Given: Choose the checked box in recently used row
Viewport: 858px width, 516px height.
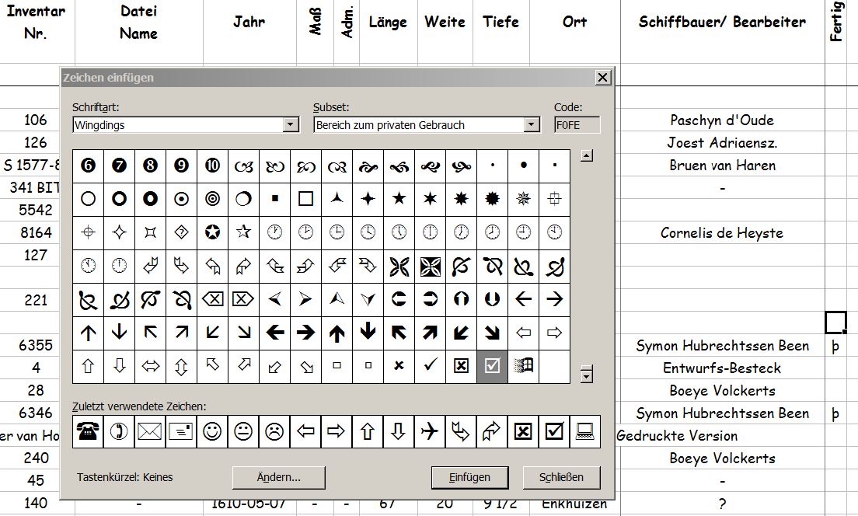Looking at the screenshot, I should (x=554, y=431).
